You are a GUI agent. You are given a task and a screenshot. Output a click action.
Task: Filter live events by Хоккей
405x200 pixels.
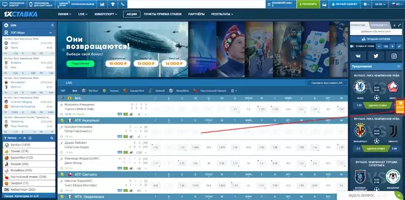pyautogui.click(x=157, y=91)
